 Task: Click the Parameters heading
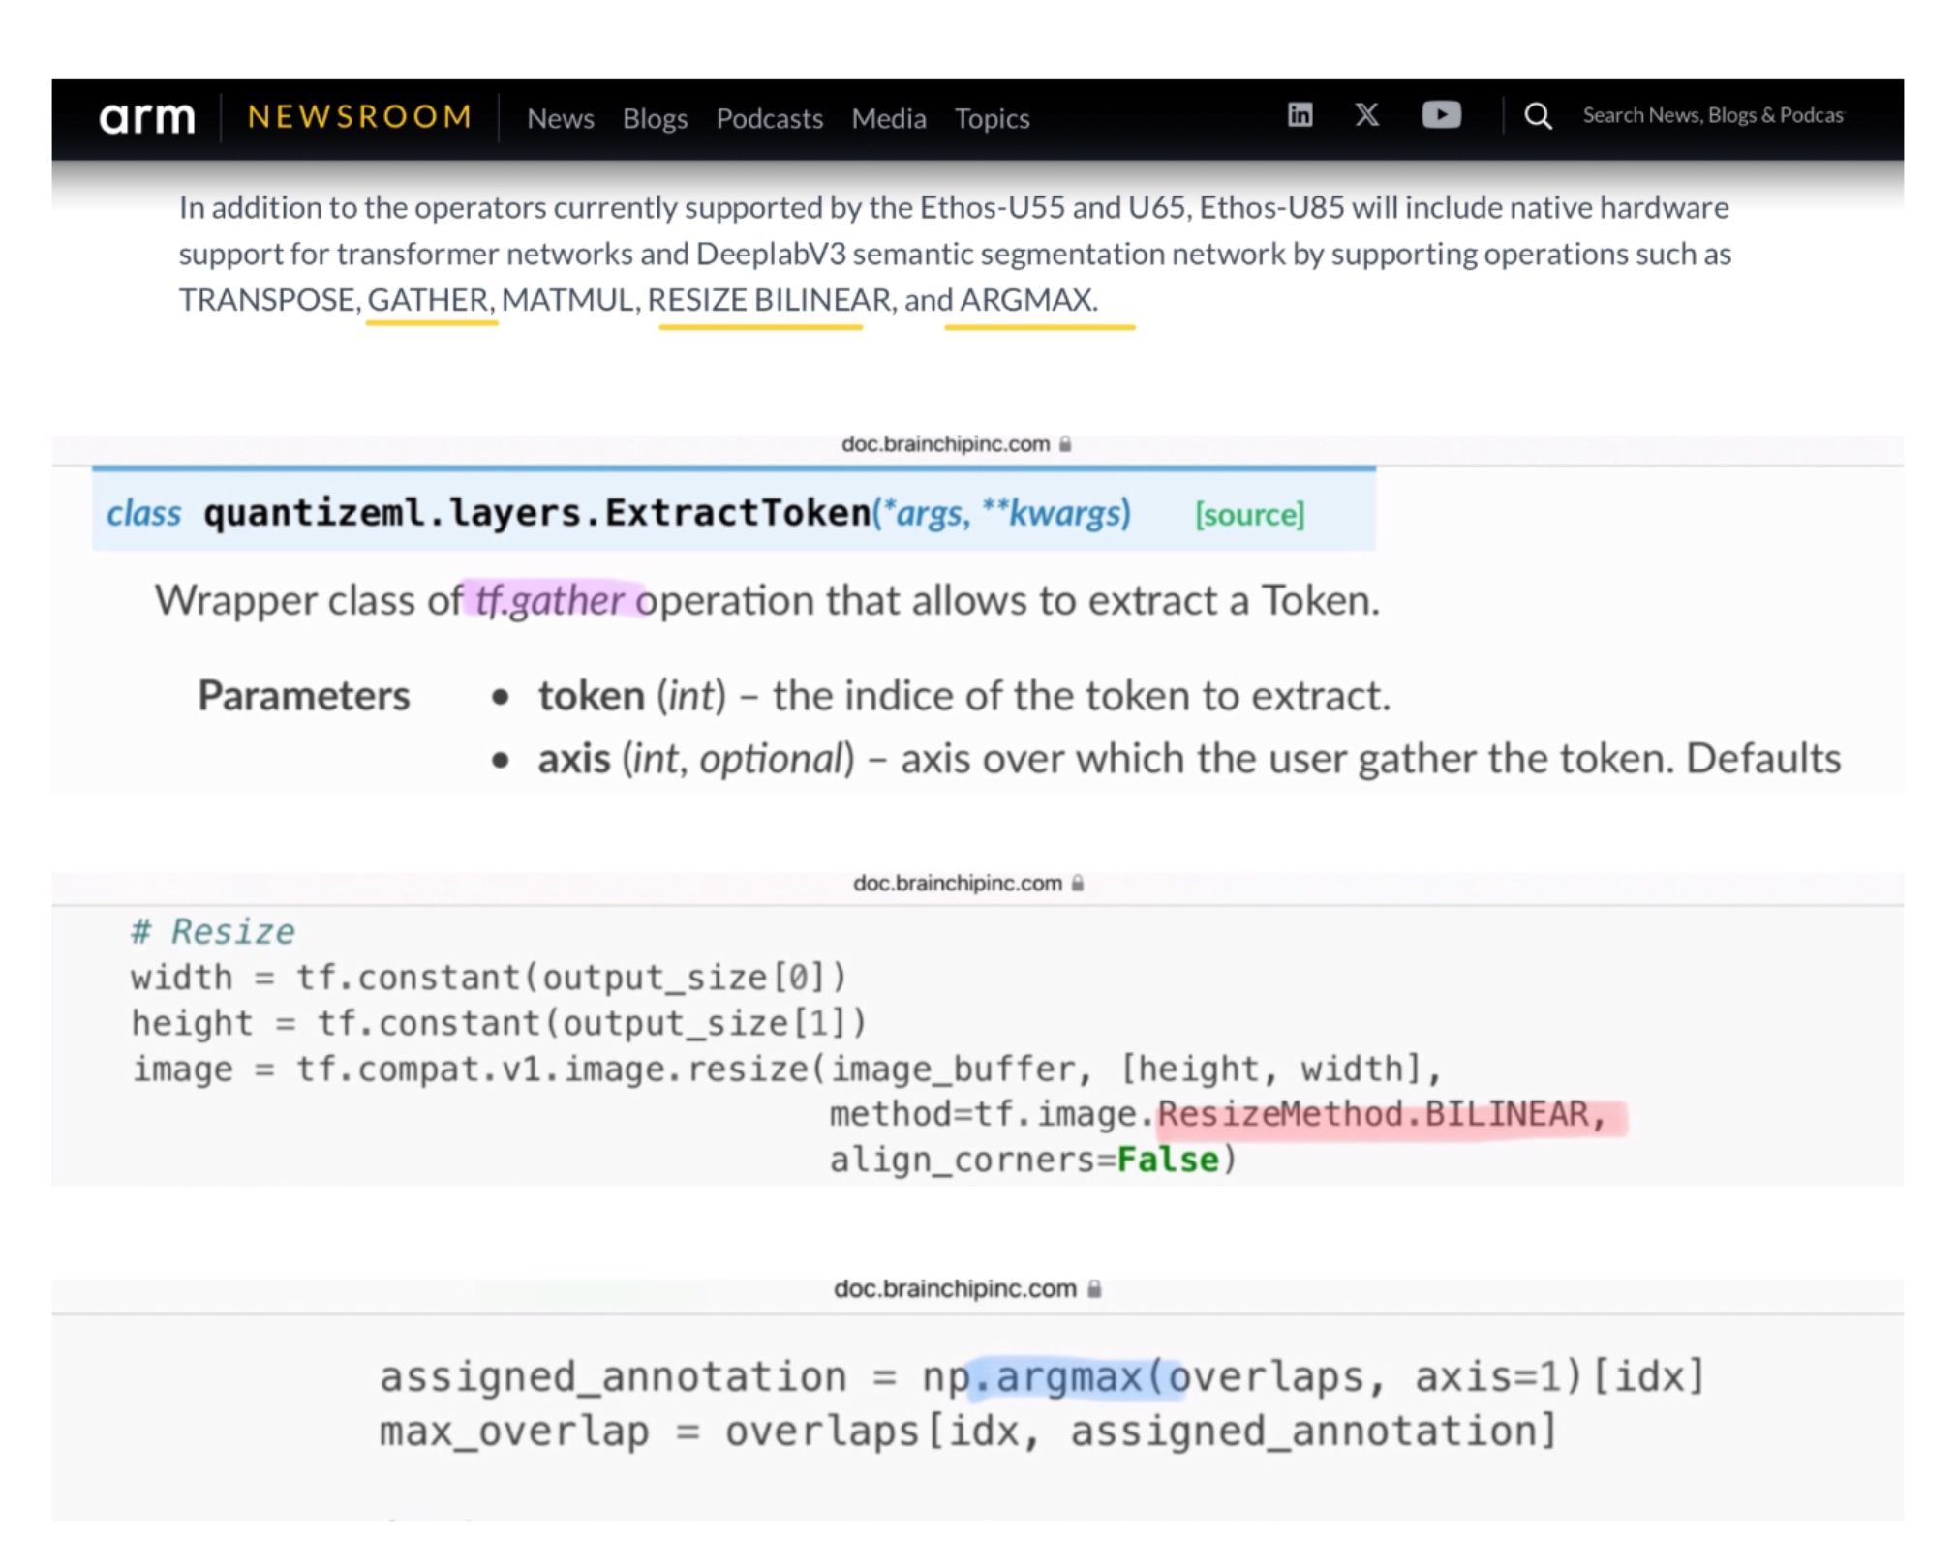pos(304,695)
